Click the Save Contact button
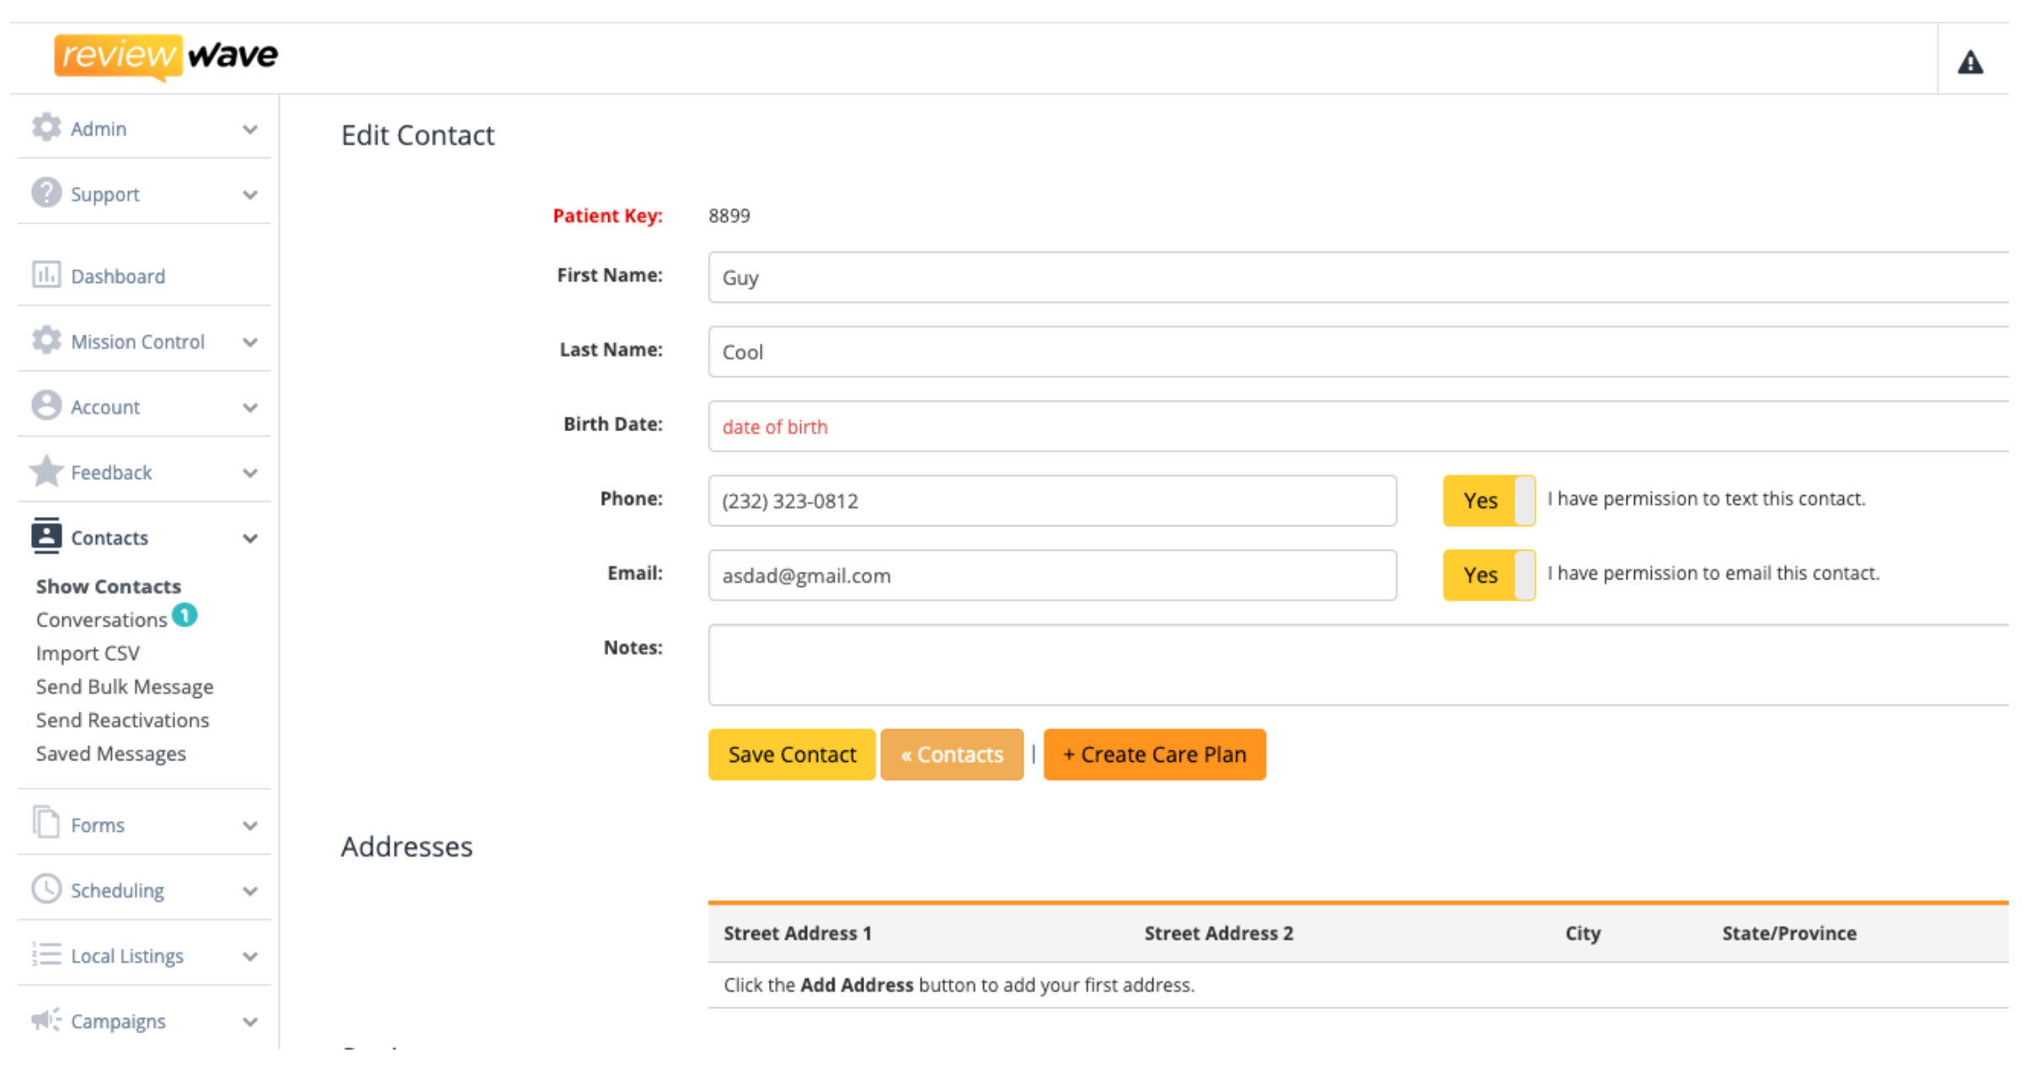 [x=792, y=754]
